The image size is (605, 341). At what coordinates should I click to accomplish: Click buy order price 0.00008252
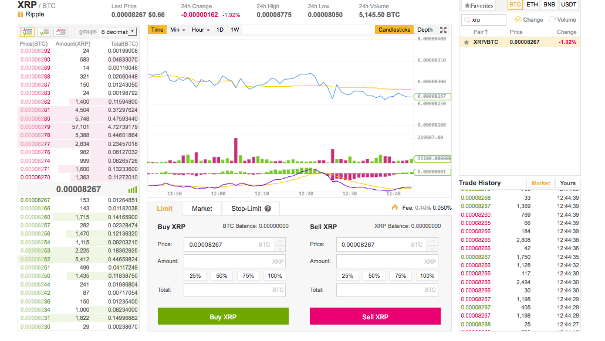pyautogui.click(x=35, y=260)
